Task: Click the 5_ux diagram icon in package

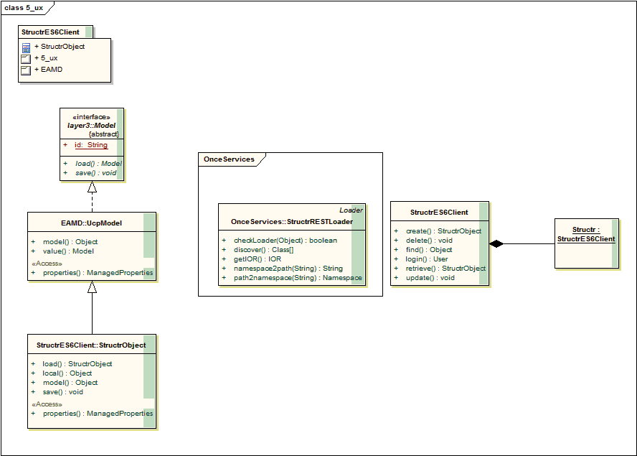Action: click(26, 58)
